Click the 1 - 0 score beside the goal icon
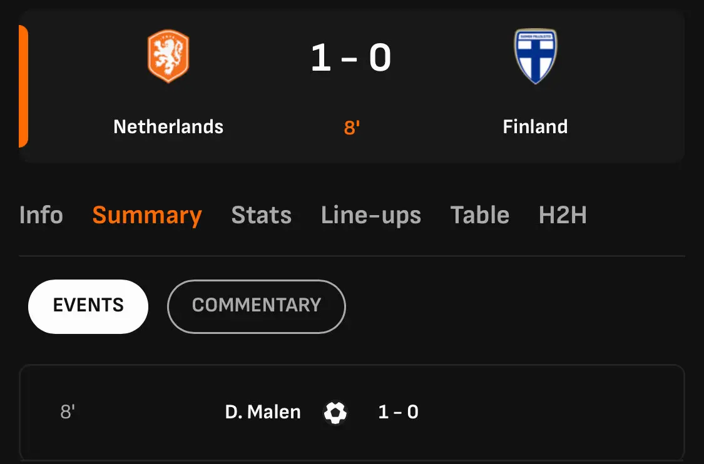 [x=398, y=412]
